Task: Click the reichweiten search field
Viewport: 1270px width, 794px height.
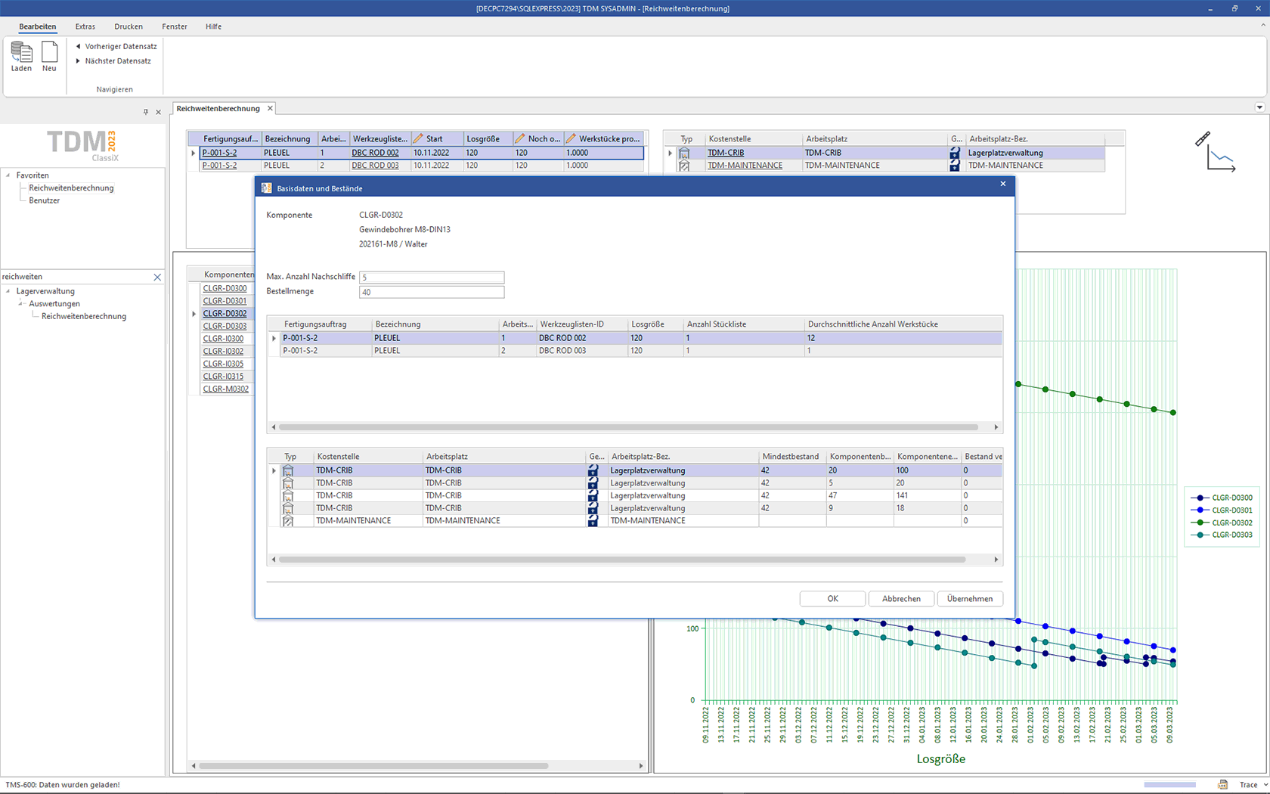Action: 76,277
